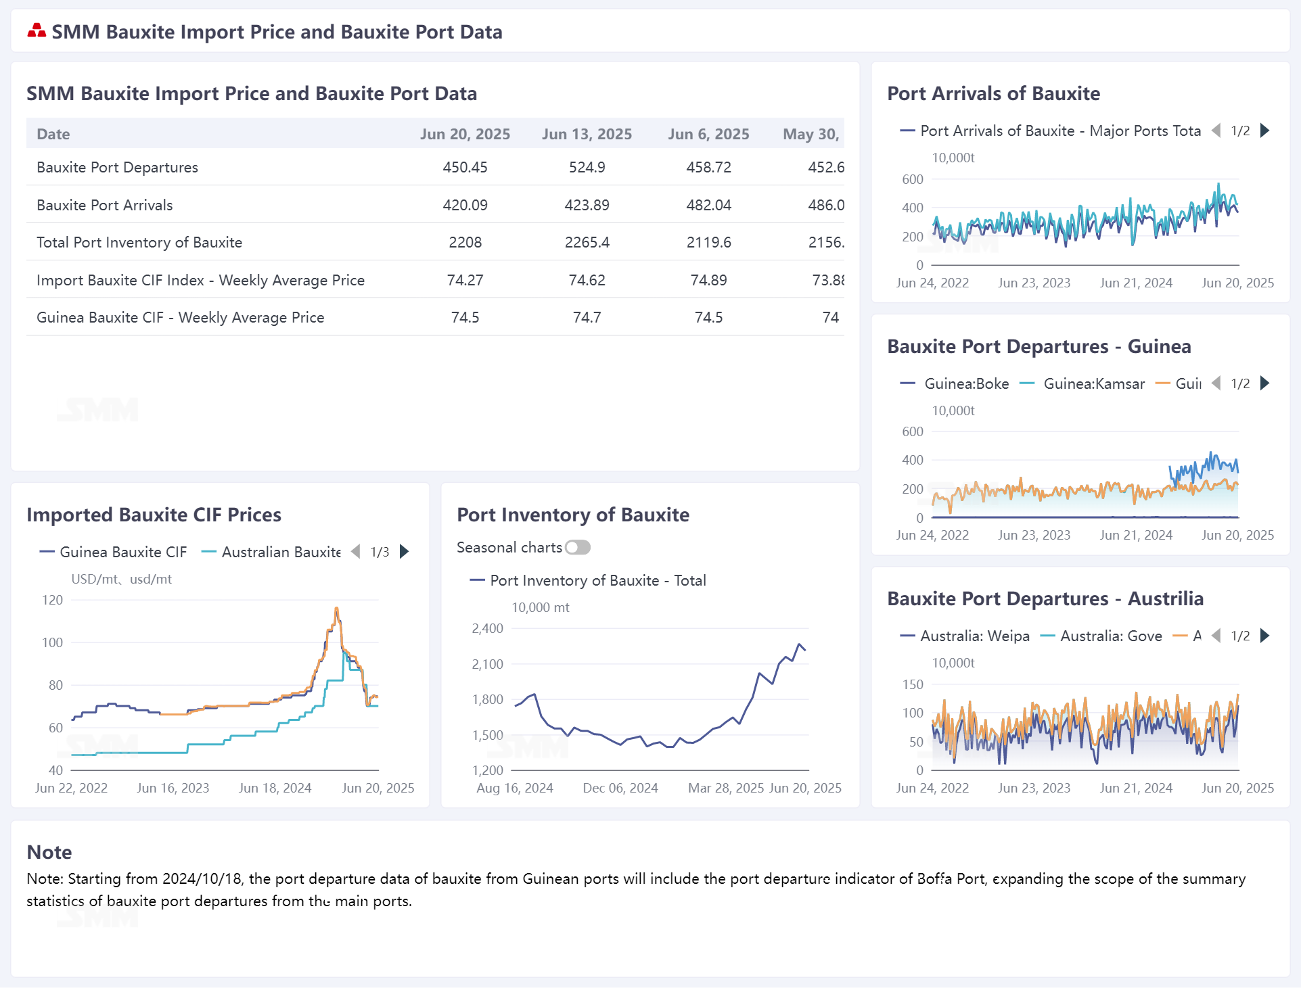The width and height of the screenshot is (1301, 988).
Task: Go to previous legend page in Port Arrivals chart
Action: click(1216, 131)
